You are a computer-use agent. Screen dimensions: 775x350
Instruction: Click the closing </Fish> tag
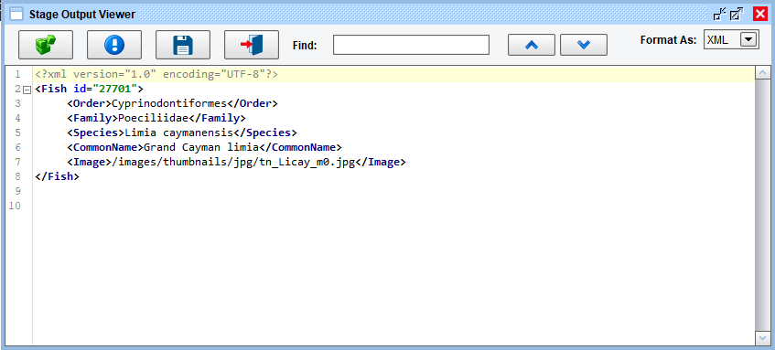[57, 176]
